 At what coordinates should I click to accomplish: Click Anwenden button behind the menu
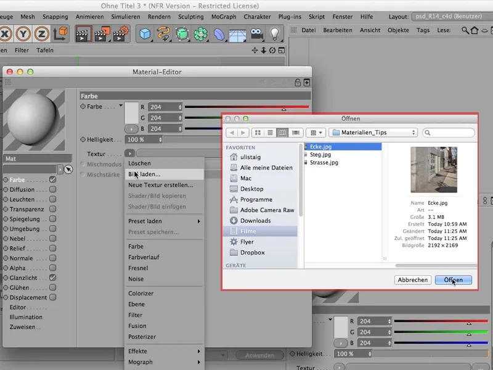pos(259,355)
